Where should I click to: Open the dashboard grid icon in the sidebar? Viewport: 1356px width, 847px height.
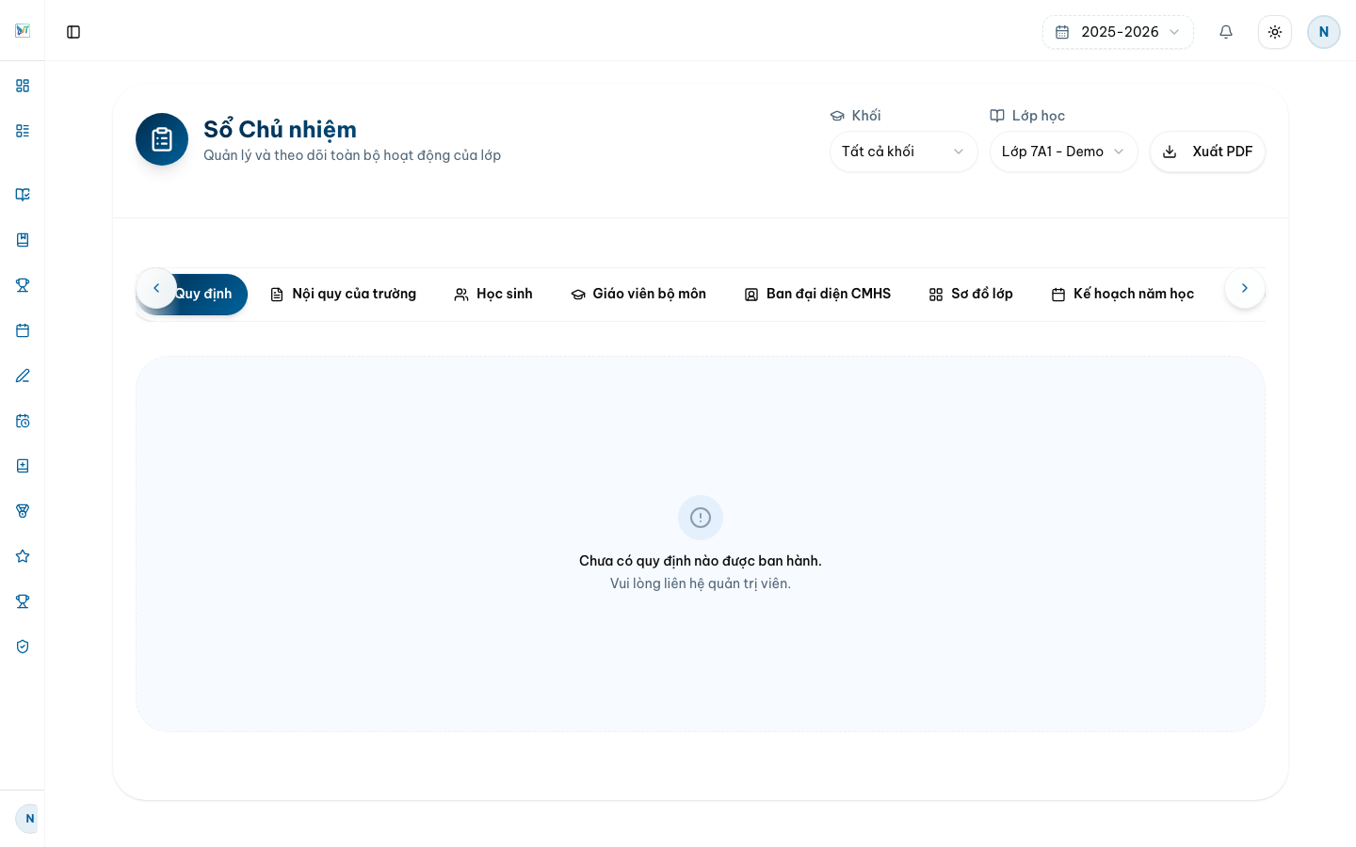coord(23,86)
